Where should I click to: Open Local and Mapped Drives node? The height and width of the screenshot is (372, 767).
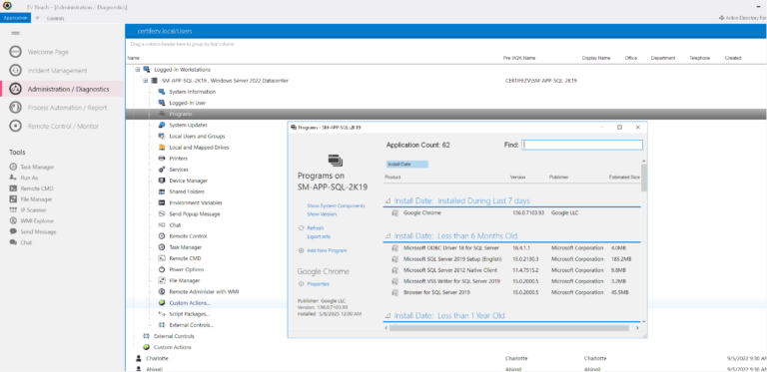pos(199,147)
